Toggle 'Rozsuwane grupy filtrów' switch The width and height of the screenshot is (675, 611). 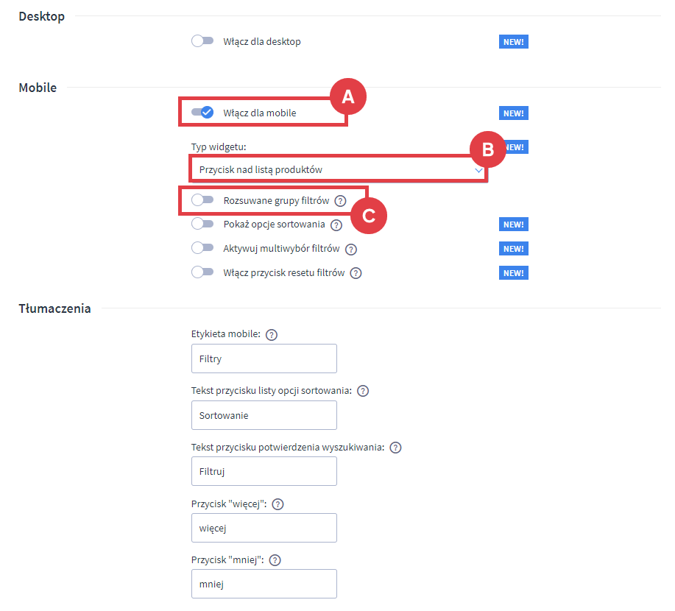202,199
